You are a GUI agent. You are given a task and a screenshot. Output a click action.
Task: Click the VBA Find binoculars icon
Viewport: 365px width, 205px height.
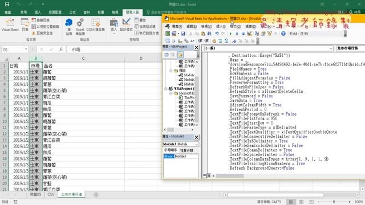pos(209,34)
